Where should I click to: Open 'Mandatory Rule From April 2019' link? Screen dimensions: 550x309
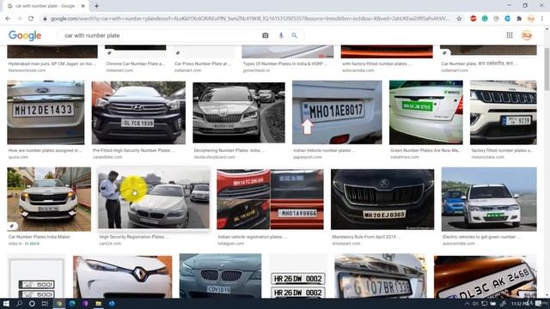(x=366, y=237)
